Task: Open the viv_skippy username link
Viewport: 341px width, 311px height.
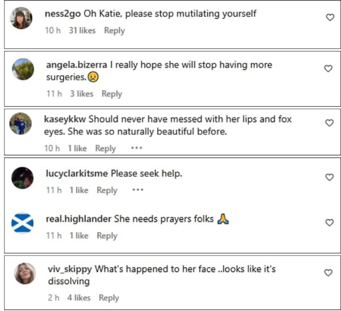Action: [x=70, y=269]
